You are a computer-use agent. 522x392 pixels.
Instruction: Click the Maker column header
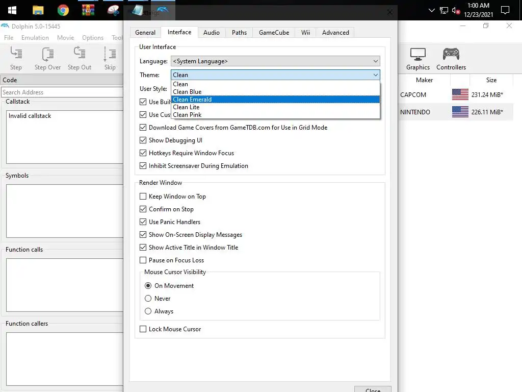point(424,80)
